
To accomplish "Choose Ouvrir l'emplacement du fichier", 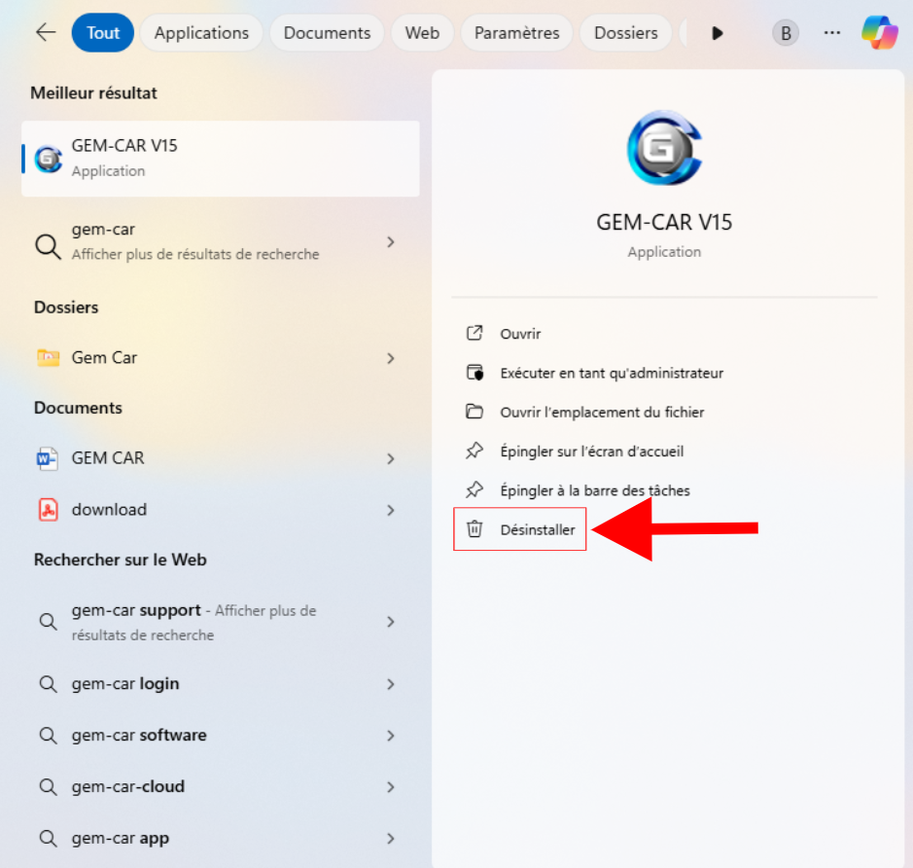I will 602,413.
